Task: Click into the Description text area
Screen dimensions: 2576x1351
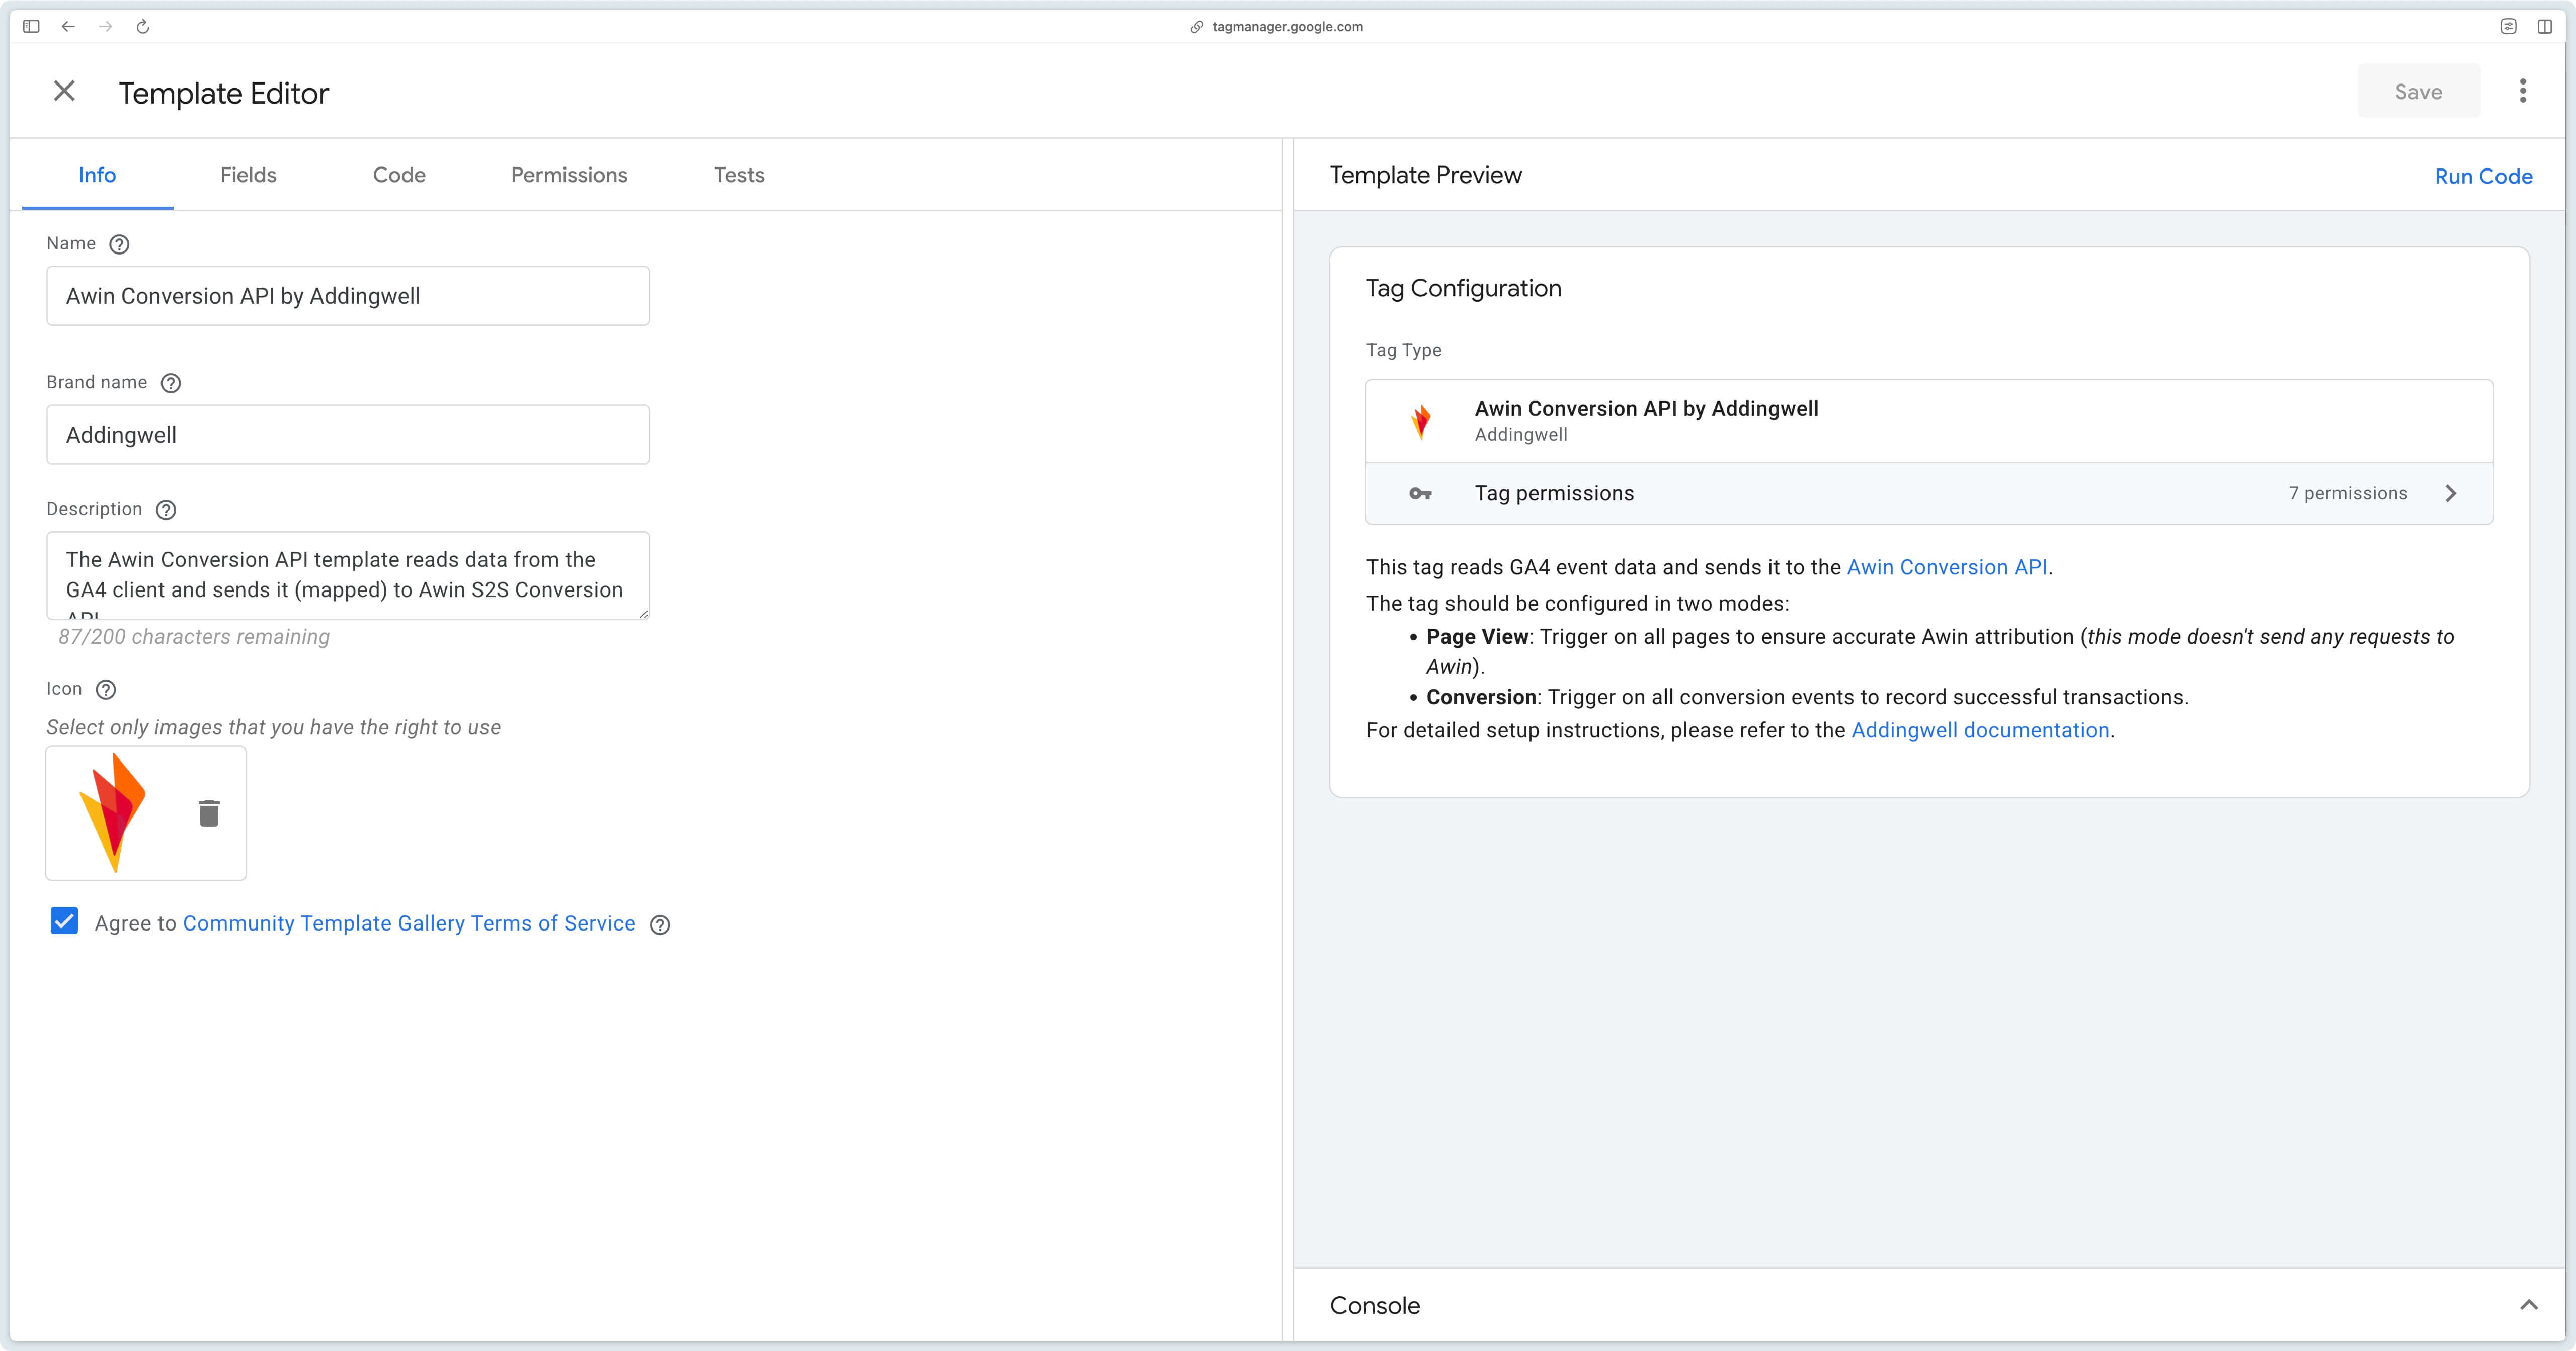Action: [x=348, y=576]
